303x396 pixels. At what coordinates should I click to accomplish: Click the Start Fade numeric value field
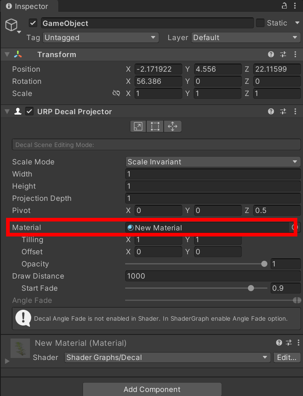click(286, 288)
